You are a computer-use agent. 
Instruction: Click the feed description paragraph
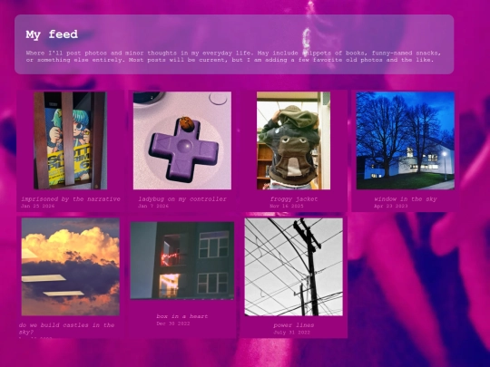pos(233,56)
